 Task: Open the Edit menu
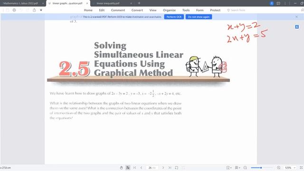tap(102, 10)
